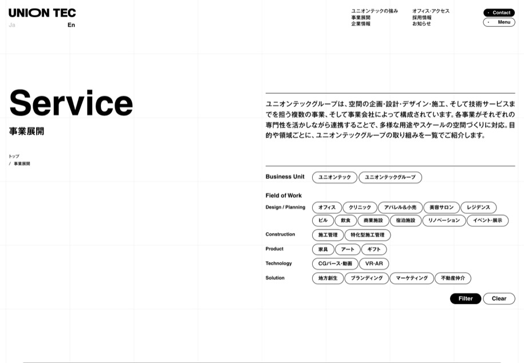The image size is (524, 363).
Task: Open お知らせ nav link
Action: [421, 23]
